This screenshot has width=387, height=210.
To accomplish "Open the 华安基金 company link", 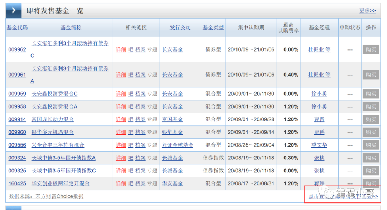I will [x=172, y=183].
